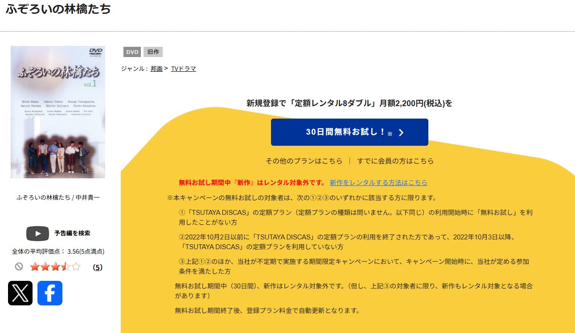The height and width of the screenshot is (333, 575).
Task: Click 全体の平均評価点 3.56 text
Action: click(x=58, y=251)
